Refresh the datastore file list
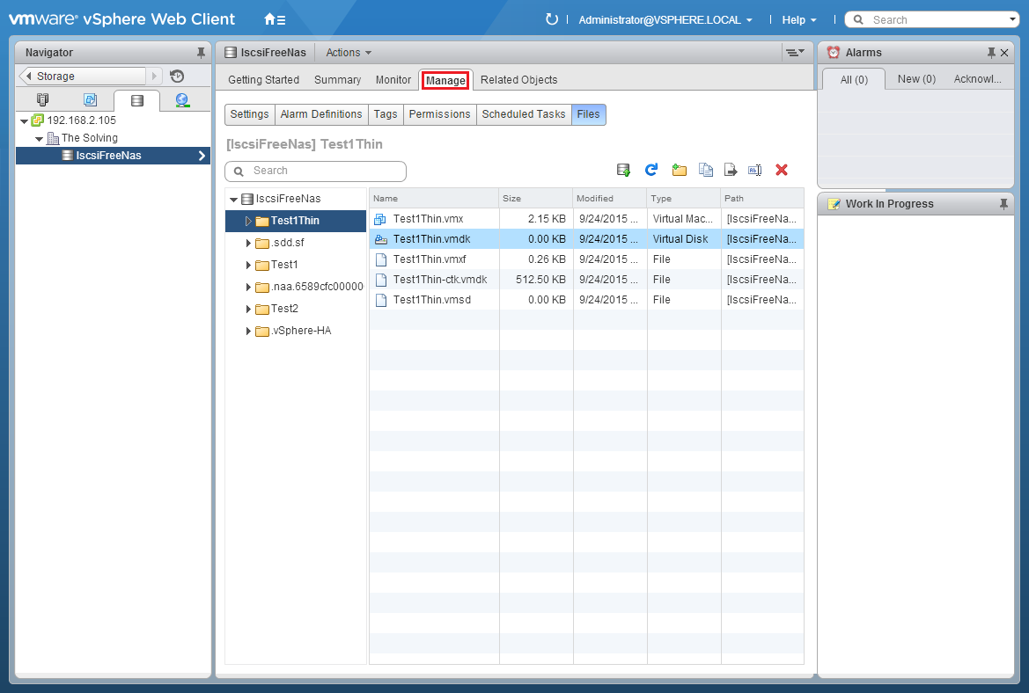 coord(651,170)
